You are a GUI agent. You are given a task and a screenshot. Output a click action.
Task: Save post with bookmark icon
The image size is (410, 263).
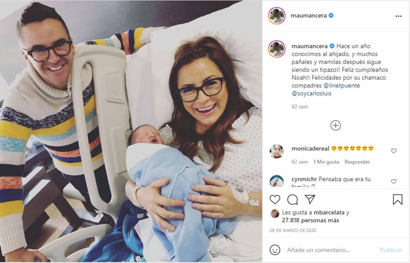coord(397,200)
